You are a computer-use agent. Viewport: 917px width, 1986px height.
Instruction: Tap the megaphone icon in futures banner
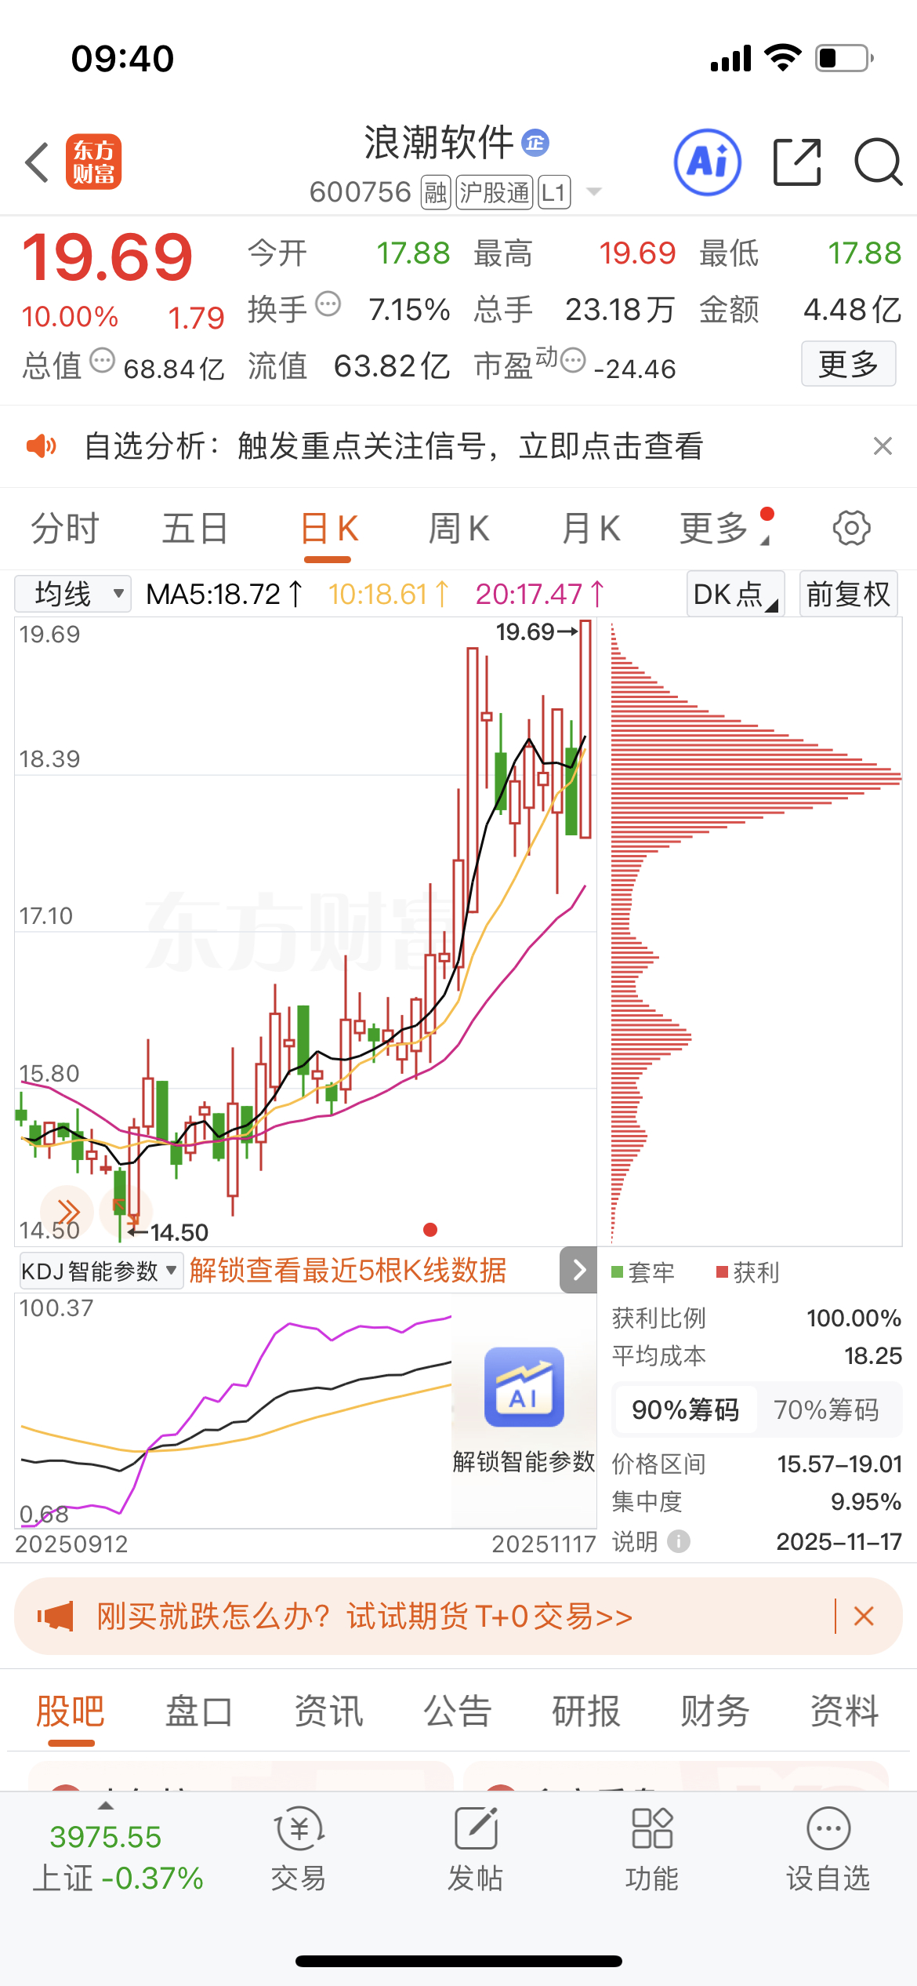click(55, 1617)
